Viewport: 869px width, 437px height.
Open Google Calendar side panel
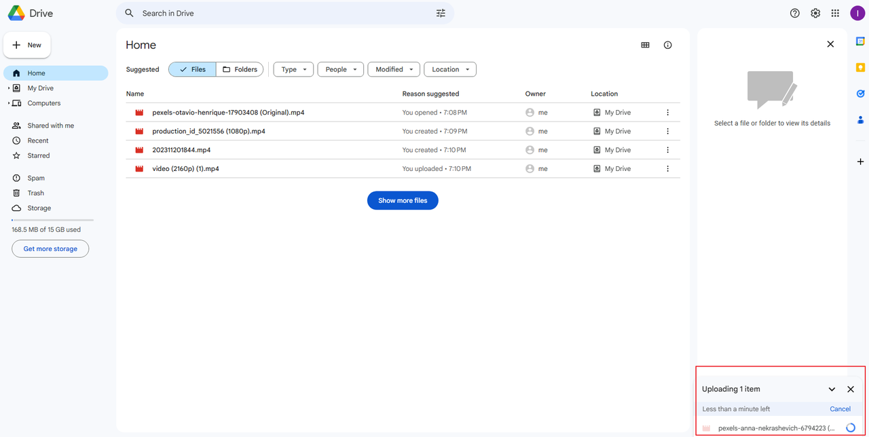(x=860, y=41)
